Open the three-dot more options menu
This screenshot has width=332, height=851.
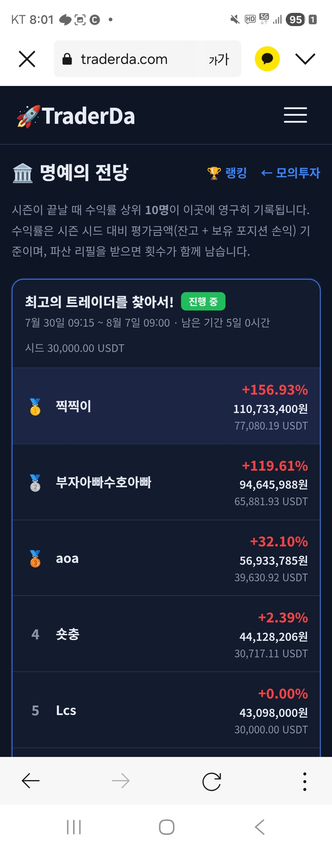point(304,781)
